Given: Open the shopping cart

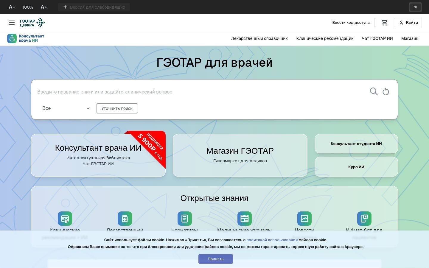Looking at the screenshot, I should point(384,23).
